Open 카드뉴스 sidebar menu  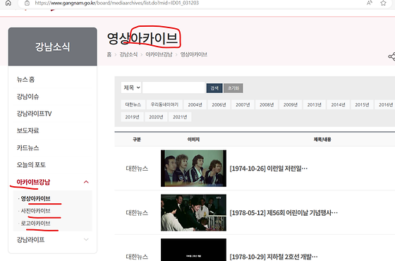coord(28,147)
